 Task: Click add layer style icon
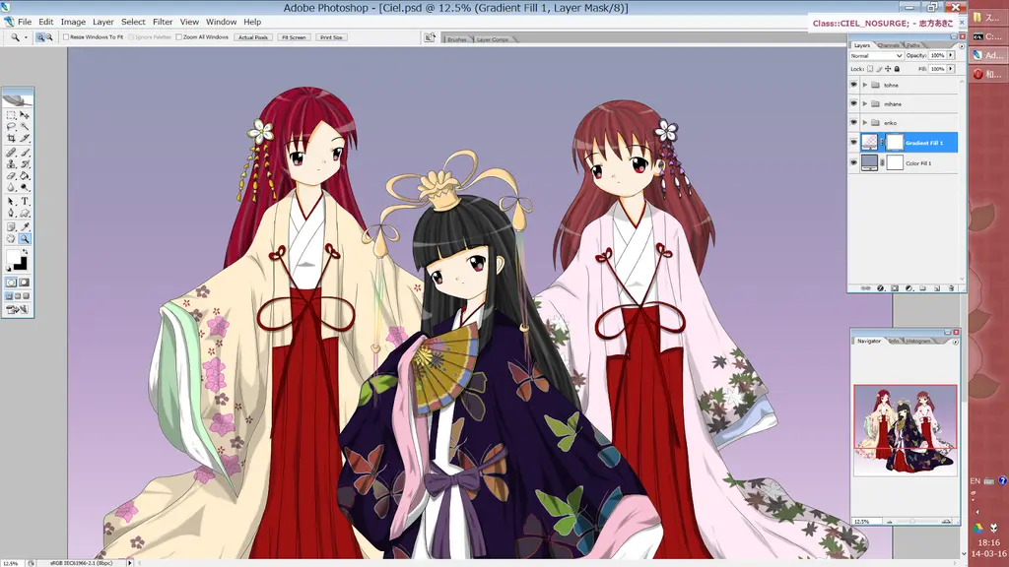tap(881, 288)
